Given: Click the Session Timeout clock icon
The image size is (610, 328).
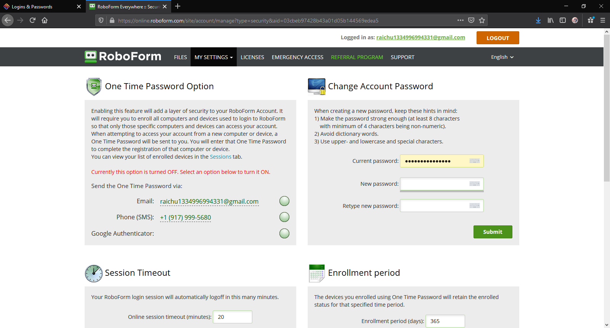Looking at the screenshot, I should pos(94,273).
